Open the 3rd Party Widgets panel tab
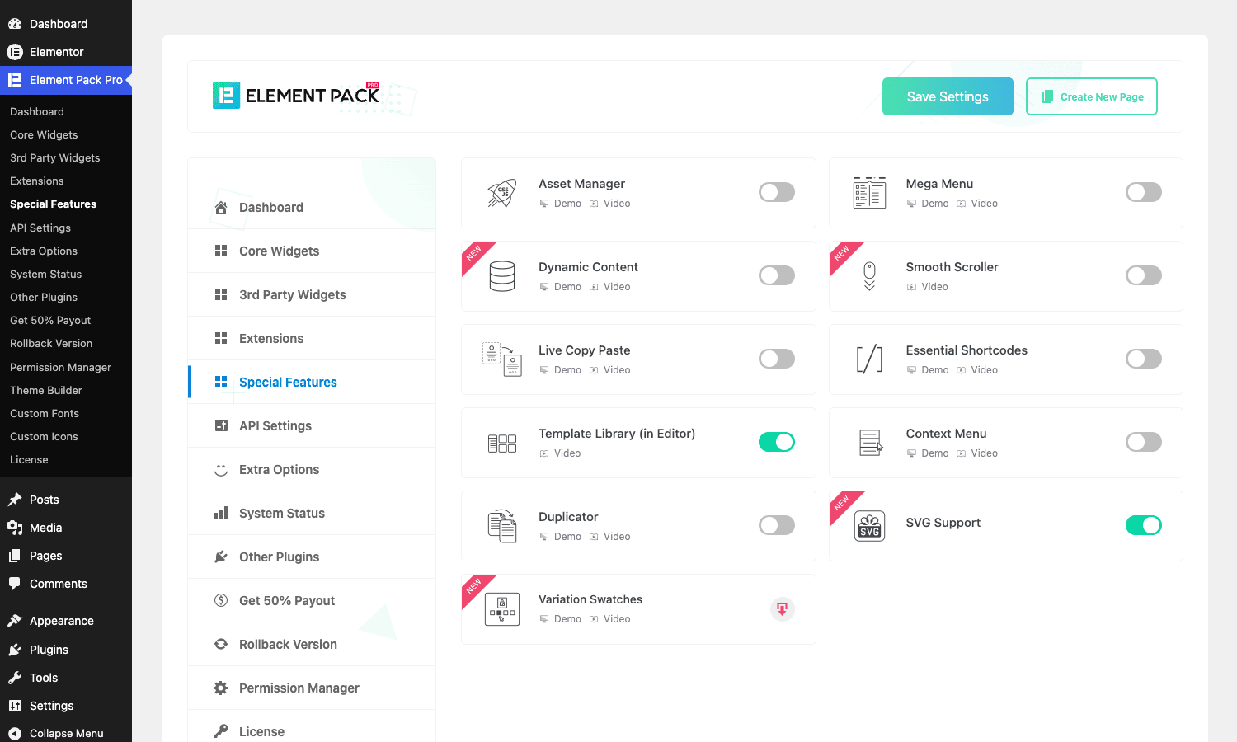Image resolution: width=1237 pixels, height=742 pixels. point(313,294)
